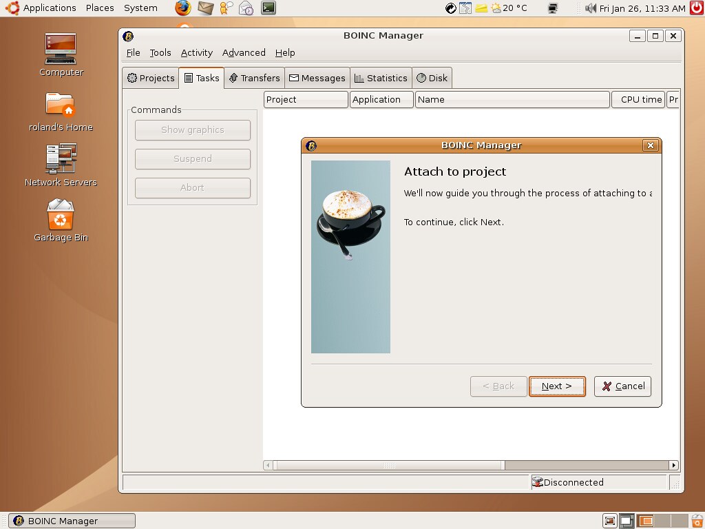Image resolution: width=705 pixels, height=529 pixels.
Task: Click the BOINC logo in the main title bar
Action: point(128,37)
